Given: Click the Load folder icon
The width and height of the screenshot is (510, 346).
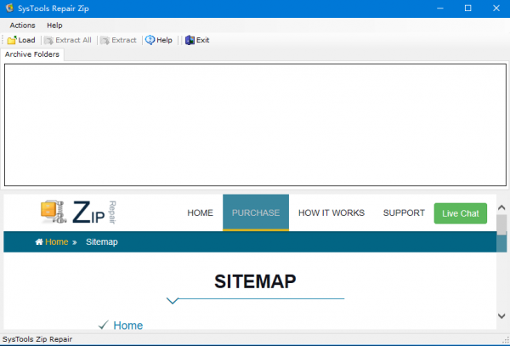Looking at the screenshot, I should click(x=12, y=40).
